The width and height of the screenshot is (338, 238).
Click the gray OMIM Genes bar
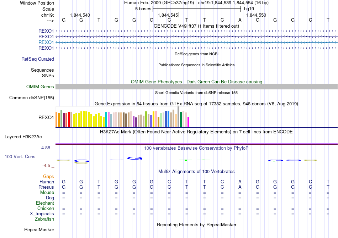coord(196,87)
